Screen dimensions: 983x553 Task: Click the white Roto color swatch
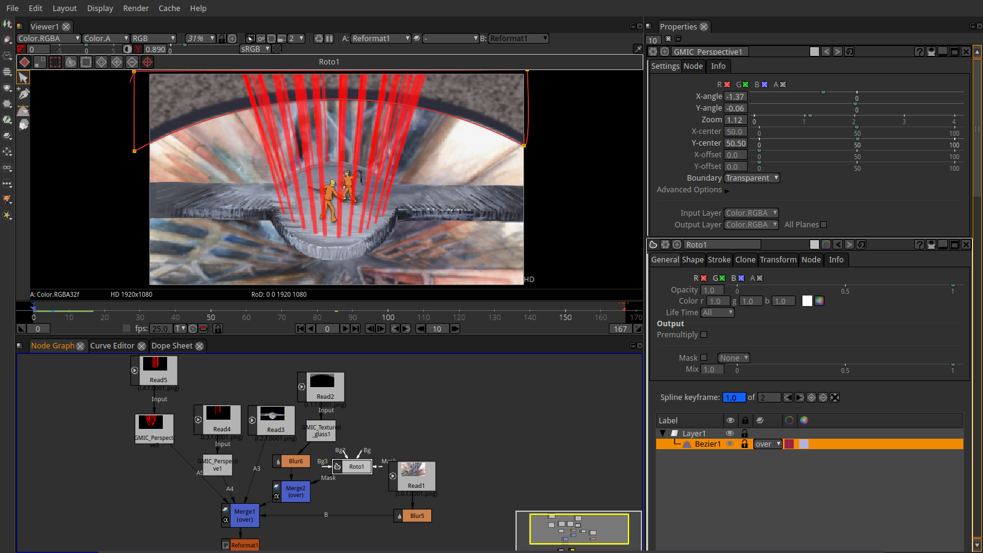click(807, 301)
